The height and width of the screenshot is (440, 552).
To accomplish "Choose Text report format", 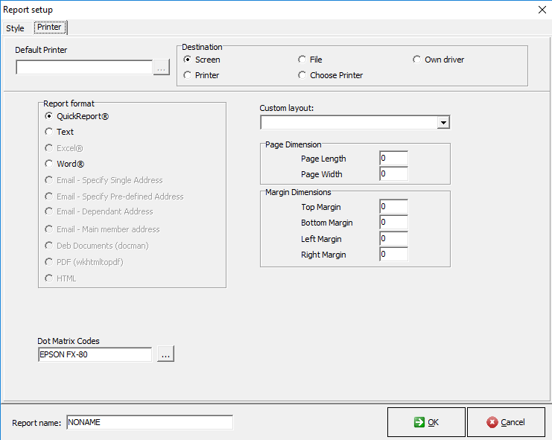I will pyautogui.click(x=49, y=132).
